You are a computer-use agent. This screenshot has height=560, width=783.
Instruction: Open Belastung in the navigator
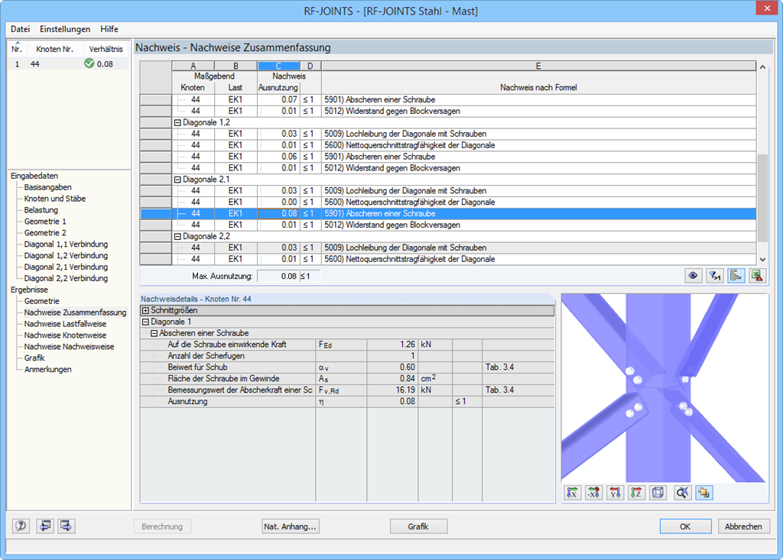41,210
